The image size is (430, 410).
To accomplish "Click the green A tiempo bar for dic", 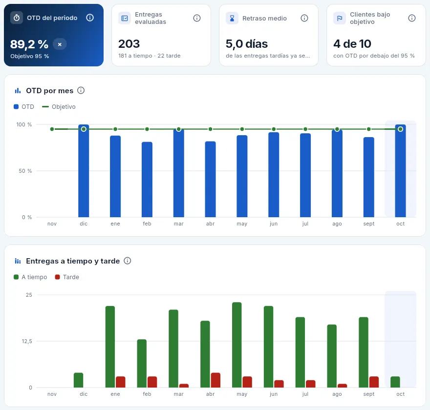I will coord(79,380).
